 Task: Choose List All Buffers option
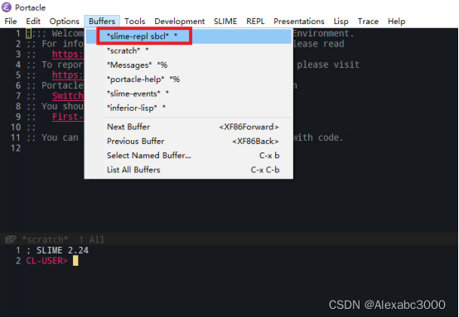[x=189, y=170]
